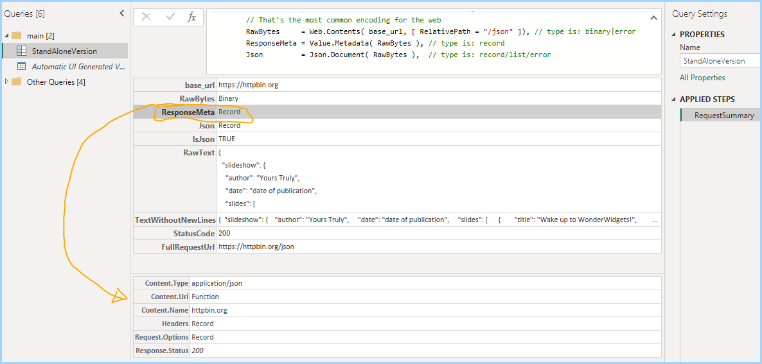
Task: Click the TextWithoutNewLines row label
Action: tap(175, 220)
